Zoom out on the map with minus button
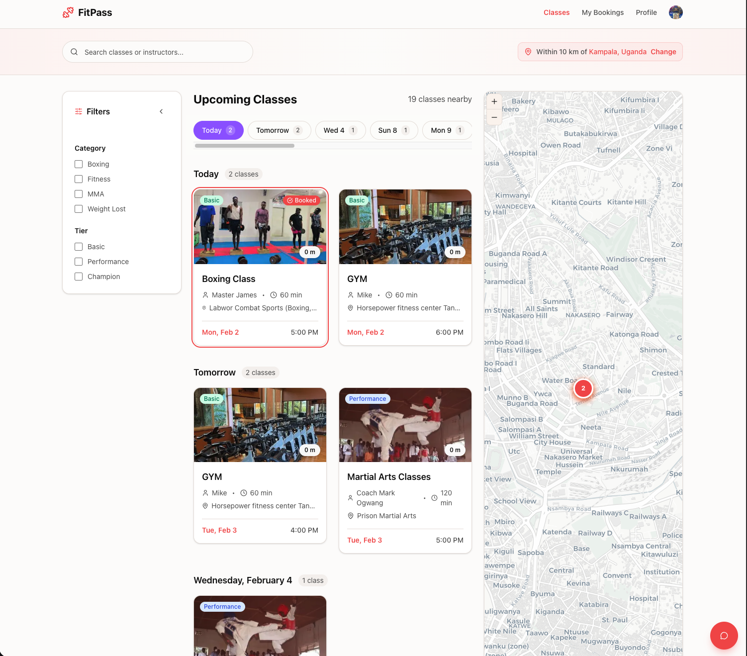The width and height of the screenshot is (747, 656). [x=494, y=117]
